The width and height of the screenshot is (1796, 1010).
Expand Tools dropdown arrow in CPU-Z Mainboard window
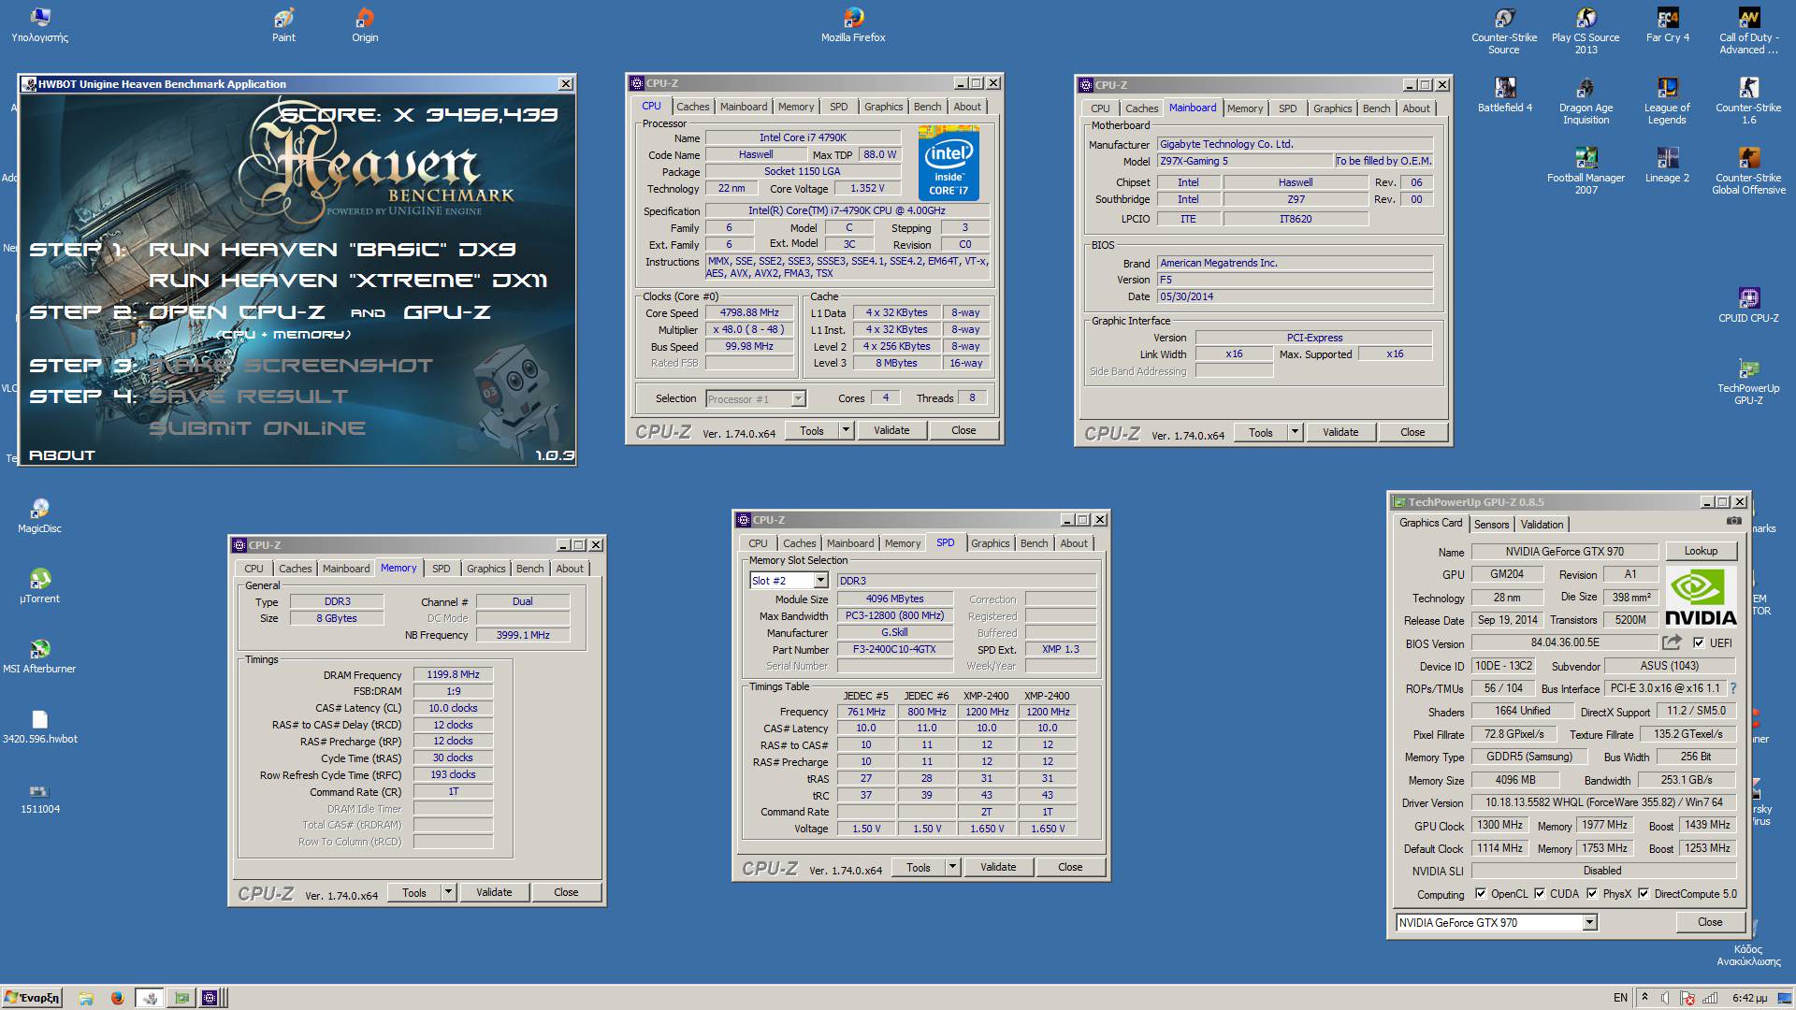(1295, 432)
